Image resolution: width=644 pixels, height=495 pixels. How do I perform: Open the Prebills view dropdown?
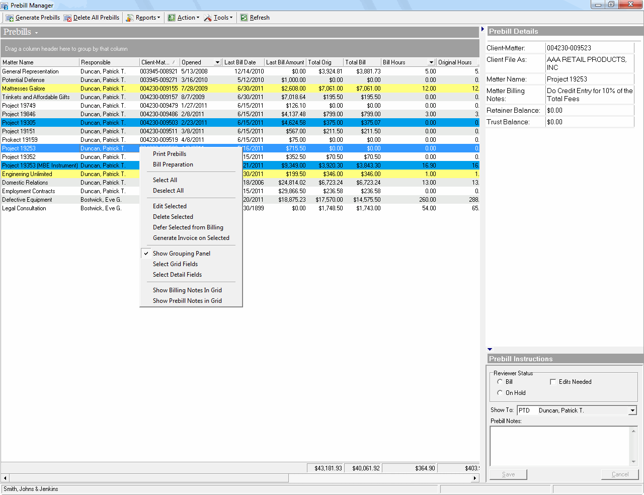pyautogui.click(x=36, y=33)
